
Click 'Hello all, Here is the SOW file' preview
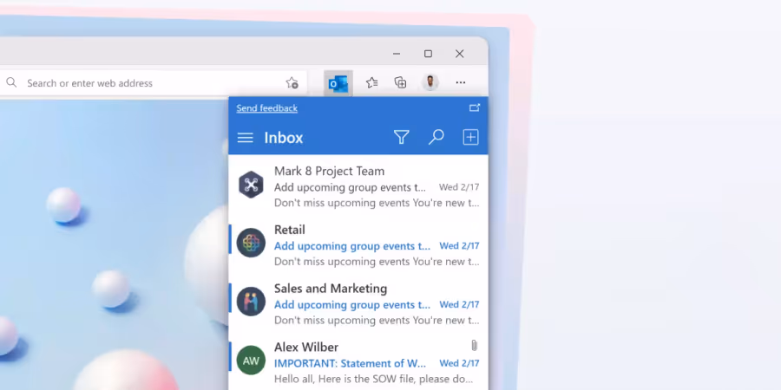(373, 379)
